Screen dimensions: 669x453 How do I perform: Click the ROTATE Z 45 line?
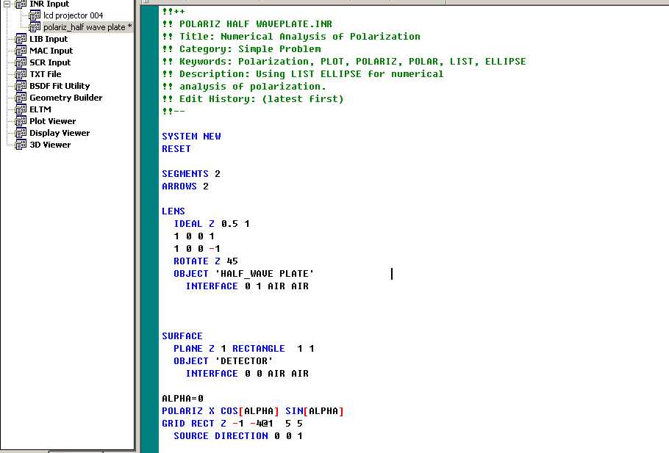click(206, 261)
